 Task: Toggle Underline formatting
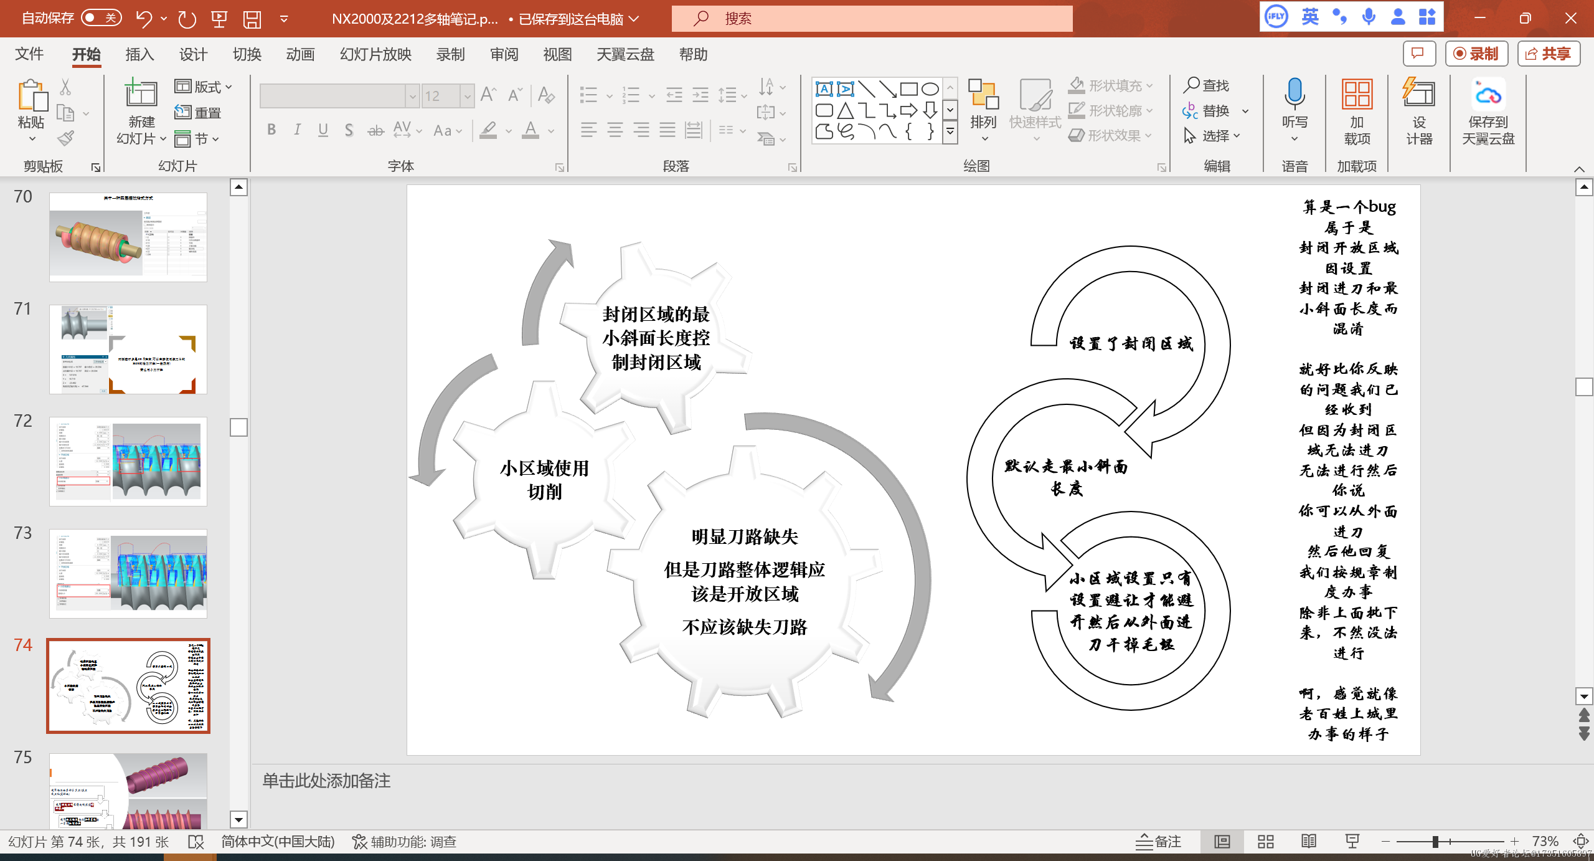point(323,130)
